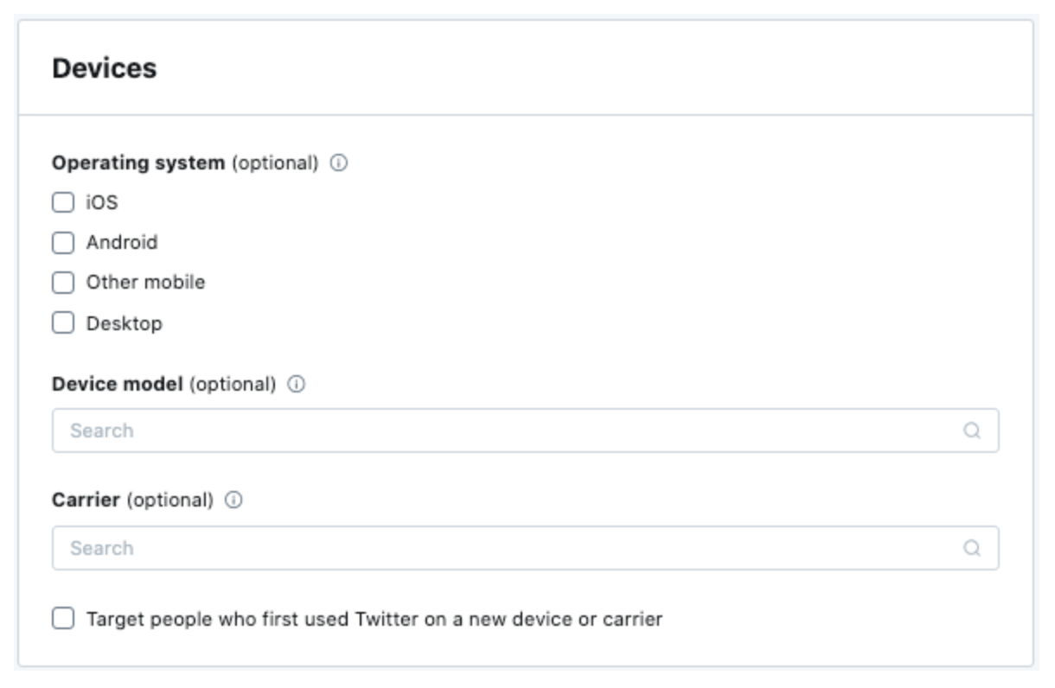Click the magnifier icon in Device model search
Image resolution: width=1055 pixels, height=688 pixels.
[972, 430]
